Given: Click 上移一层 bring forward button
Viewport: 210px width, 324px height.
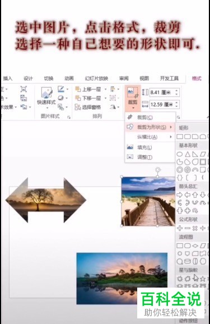Looking at the screenshot, I should tap(88, 89).
